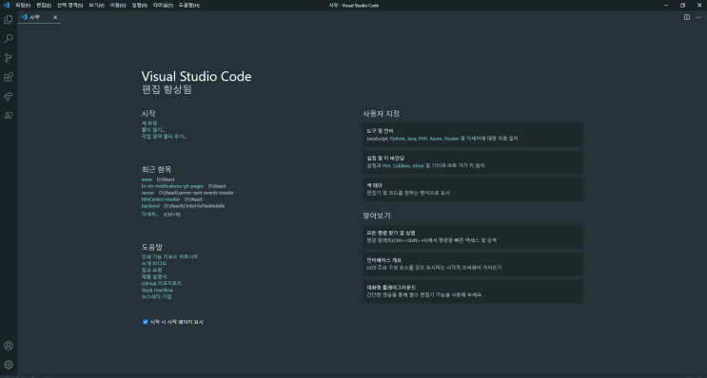This screenshot has height=378, width=707.
Task: Click the 뉴스레터 가입 link
Action: [156, 296]
